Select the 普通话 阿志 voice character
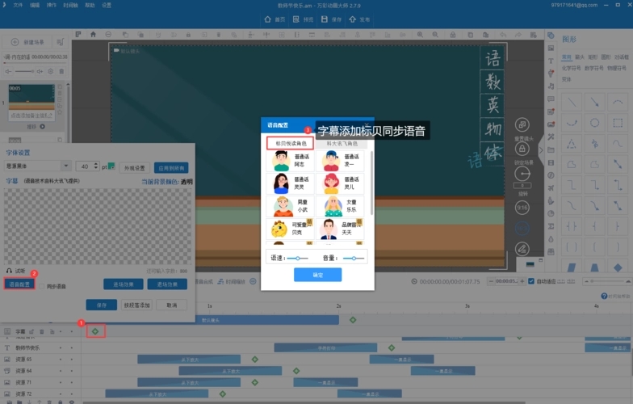This screenshot has height=404, width=633. click(x=290, y=160)
